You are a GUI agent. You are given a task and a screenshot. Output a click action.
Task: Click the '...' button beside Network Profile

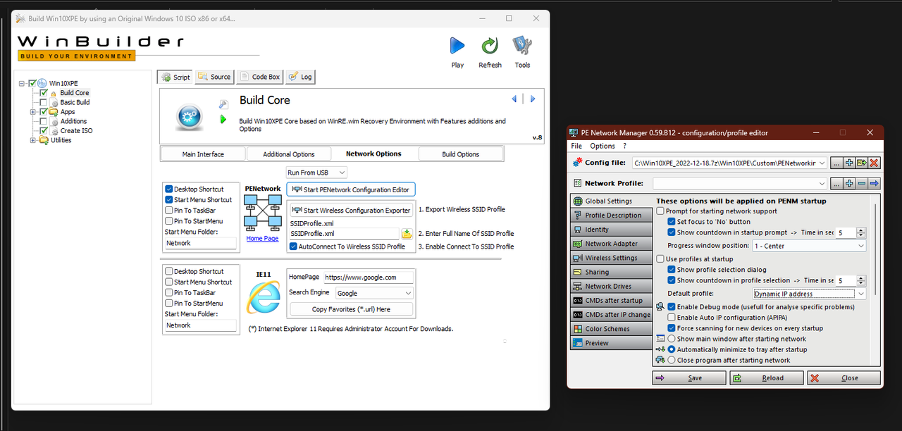pyautogui.click(x=836, y=183)
